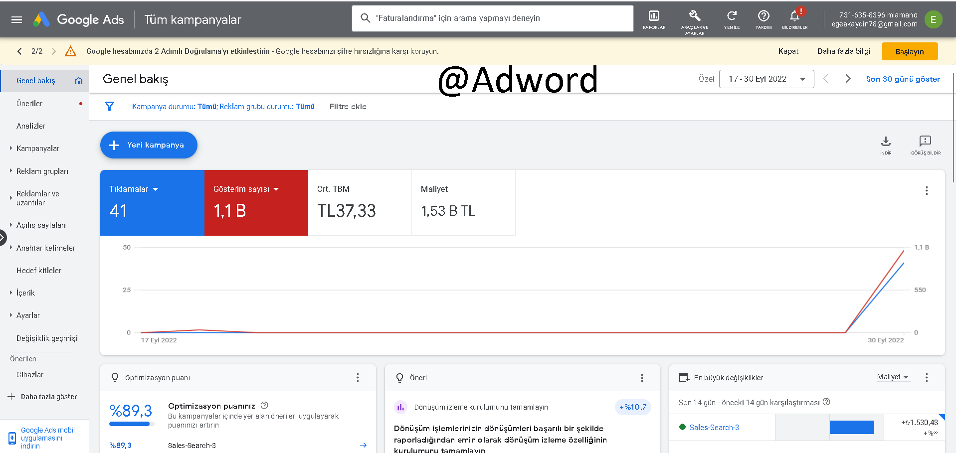Click the previous date range arrow
The height and width of the screenshot is (453, 956).
(826, 79)
